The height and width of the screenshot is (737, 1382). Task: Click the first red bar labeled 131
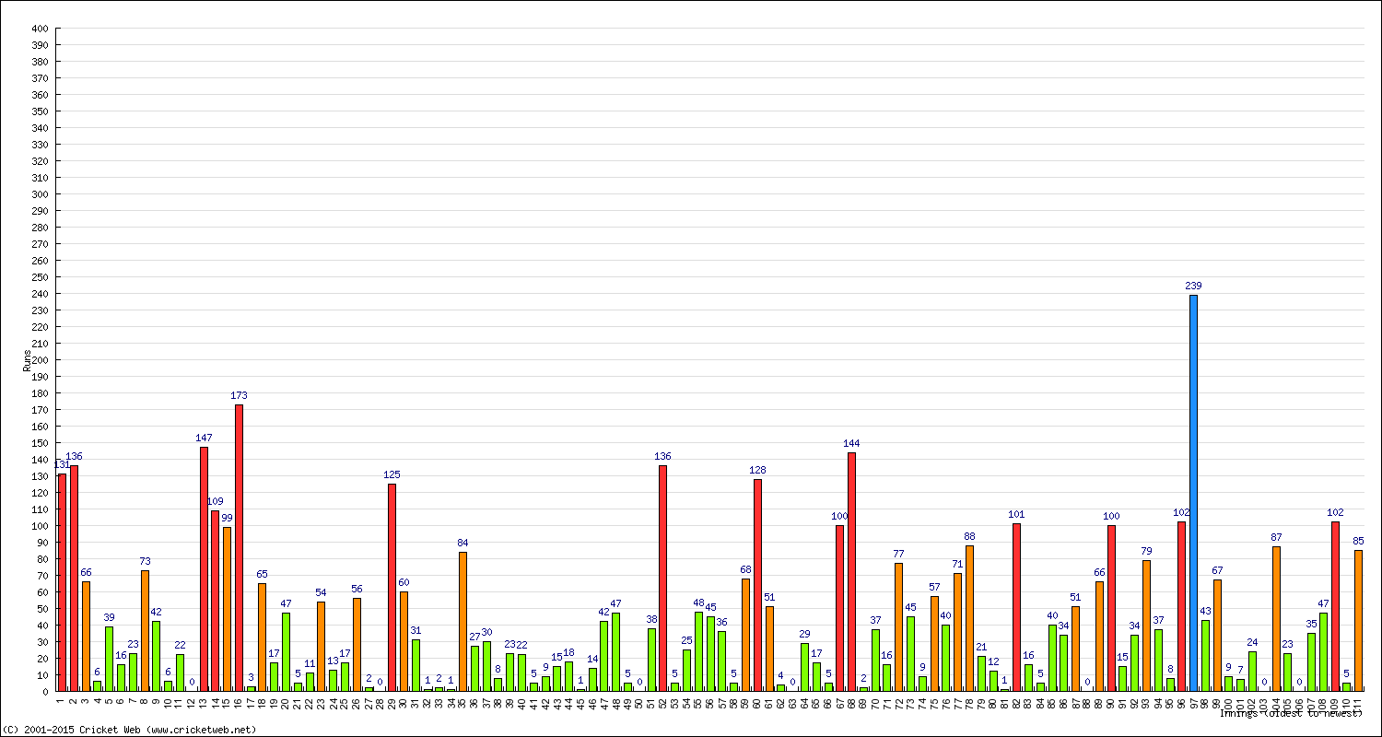(63, 582)
